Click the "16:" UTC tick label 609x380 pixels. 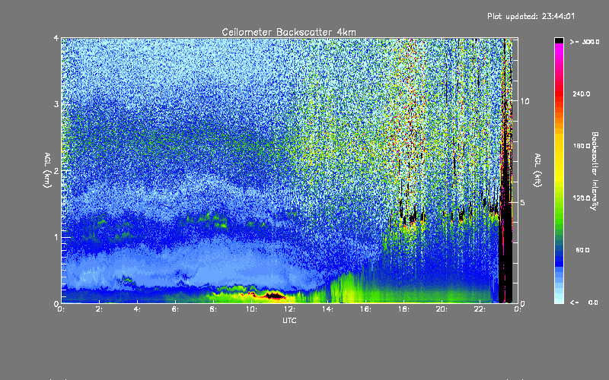tap(366, 309)
